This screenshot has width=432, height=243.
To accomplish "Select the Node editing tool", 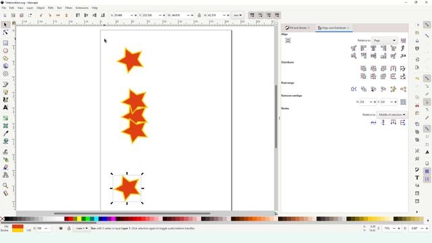I will point(5,32).
